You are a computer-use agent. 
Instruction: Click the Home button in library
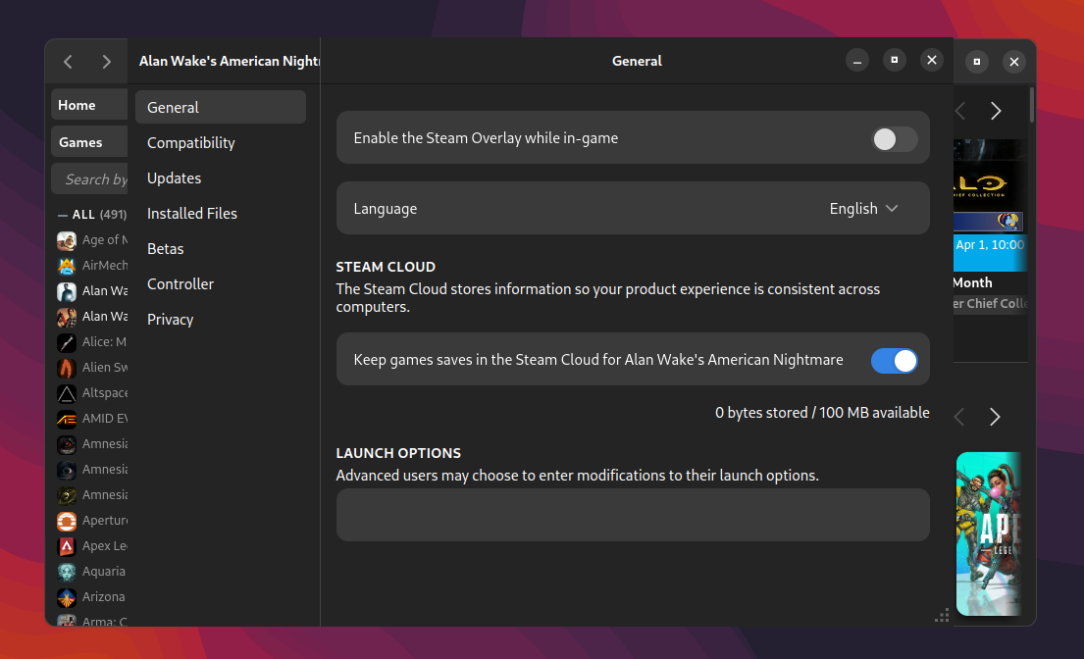click(x=89, y=105)
